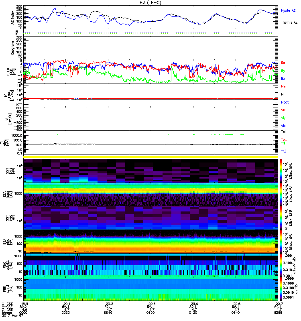301x321 pixels.
Task: Click the green By legend entry
Action: [x=283, y=71]
